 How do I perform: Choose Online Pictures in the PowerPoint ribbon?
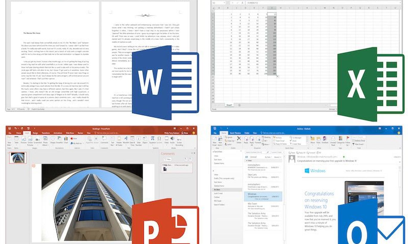point(30,141)
